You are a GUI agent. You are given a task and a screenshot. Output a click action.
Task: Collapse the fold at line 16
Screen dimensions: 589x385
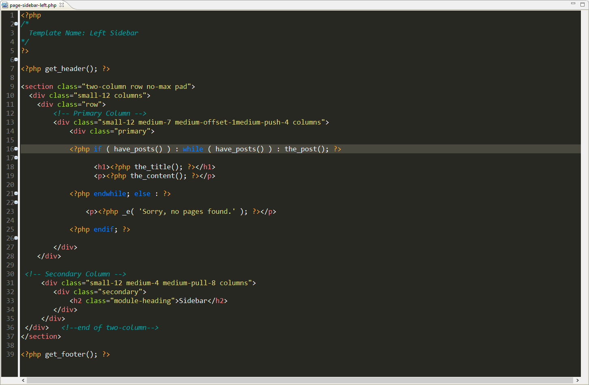[16, 149]
